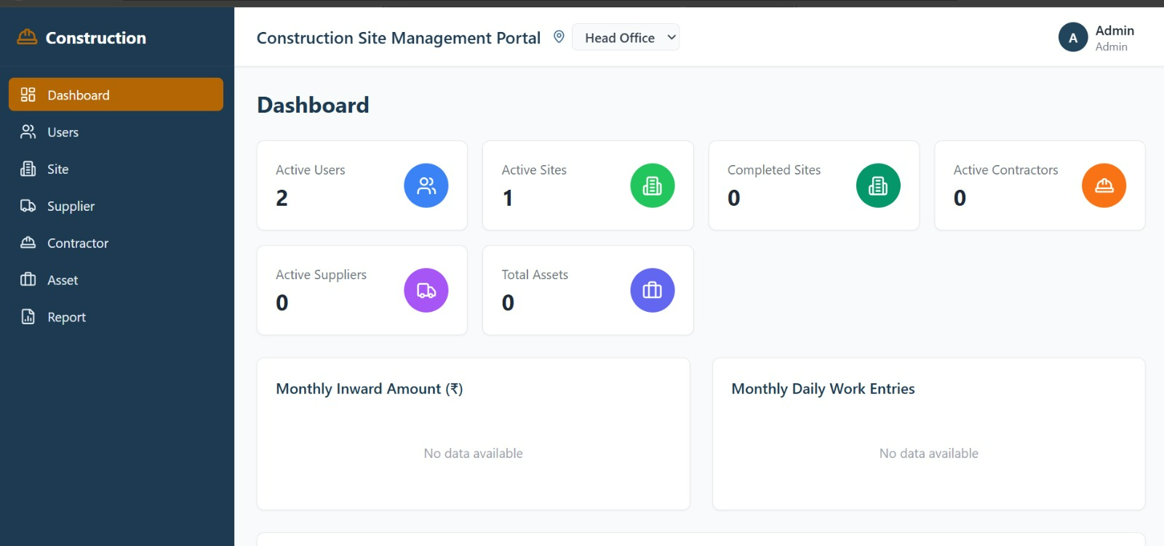Click the purple Active Suppliers truck icon

point(426,290)
